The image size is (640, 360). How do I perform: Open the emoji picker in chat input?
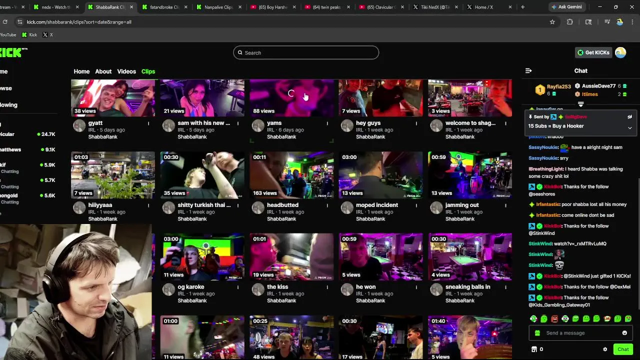click(x=624, y=333)
